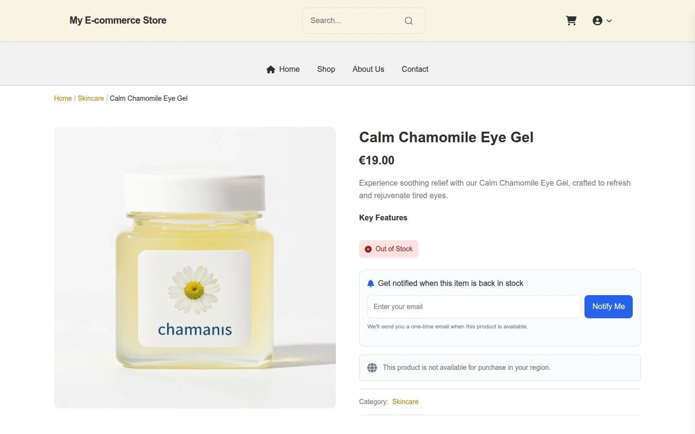Click the Home breadcrumb link
This screenshot has width=695, height=434.
click(x=63, y=98)
